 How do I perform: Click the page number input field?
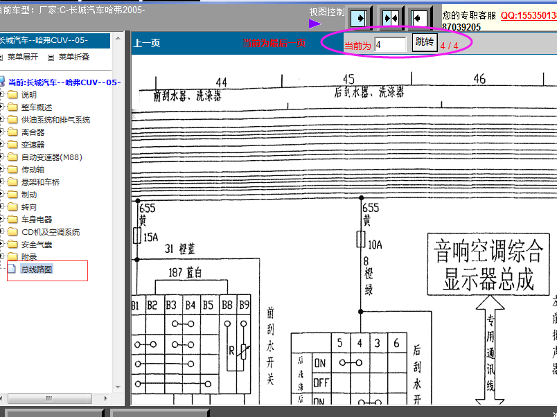click(x=391, y=45)
